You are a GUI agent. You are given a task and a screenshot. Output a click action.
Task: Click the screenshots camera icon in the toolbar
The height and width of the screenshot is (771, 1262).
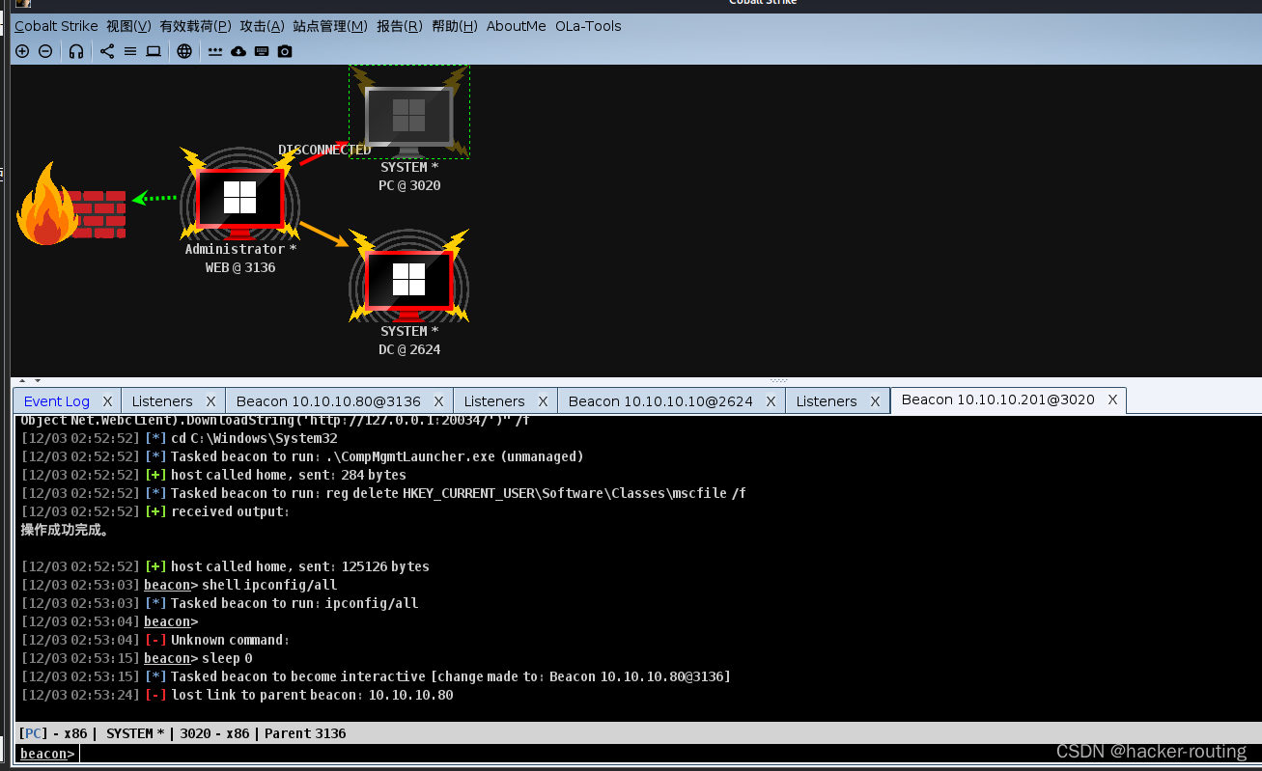tap(285, 51)
